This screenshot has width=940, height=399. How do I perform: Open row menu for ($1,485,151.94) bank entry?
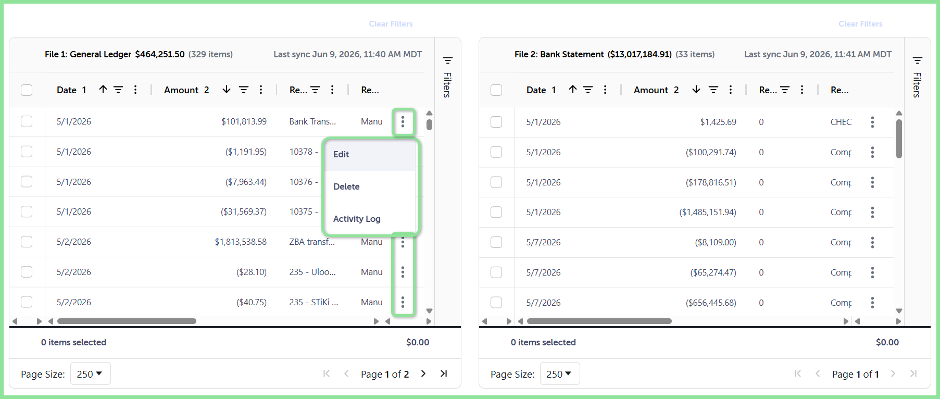pos(872,212)
